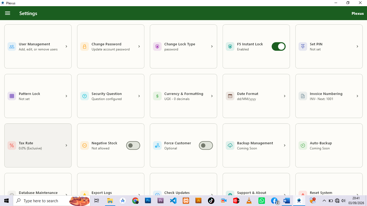Click the Auto-Backup clock icon

(303, 145)
